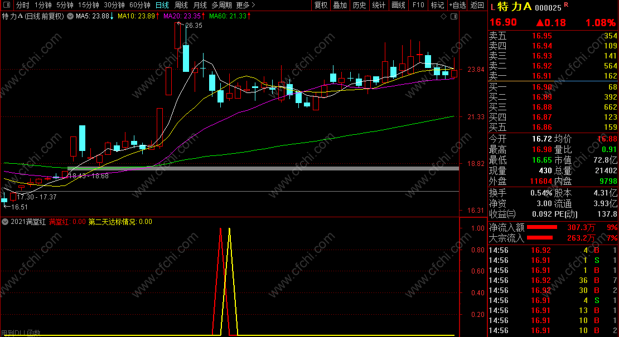Click the red 净流入额 bar
This screenshot has width=619, height=337.
pos(542,227)
